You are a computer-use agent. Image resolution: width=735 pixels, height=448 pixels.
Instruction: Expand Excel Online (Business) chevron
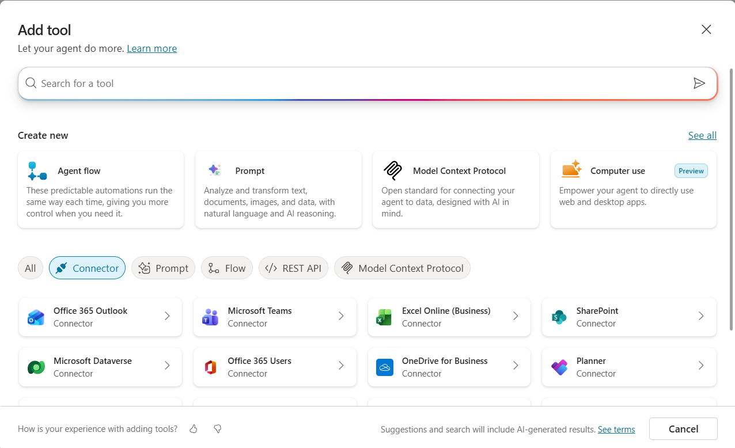pos(516,316)
